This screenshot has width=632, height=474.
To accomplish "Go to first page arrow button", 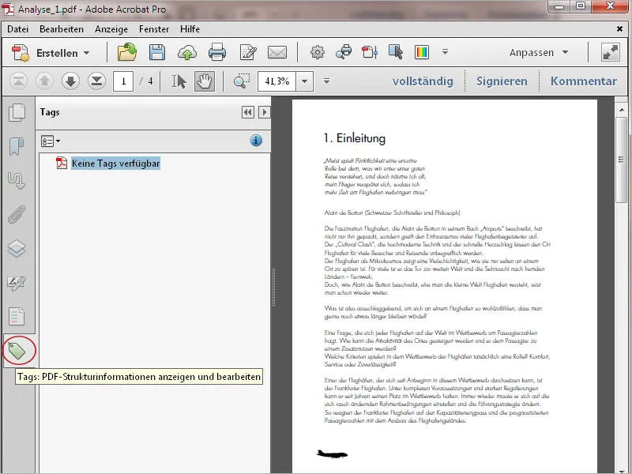I will tap(18, 81).
